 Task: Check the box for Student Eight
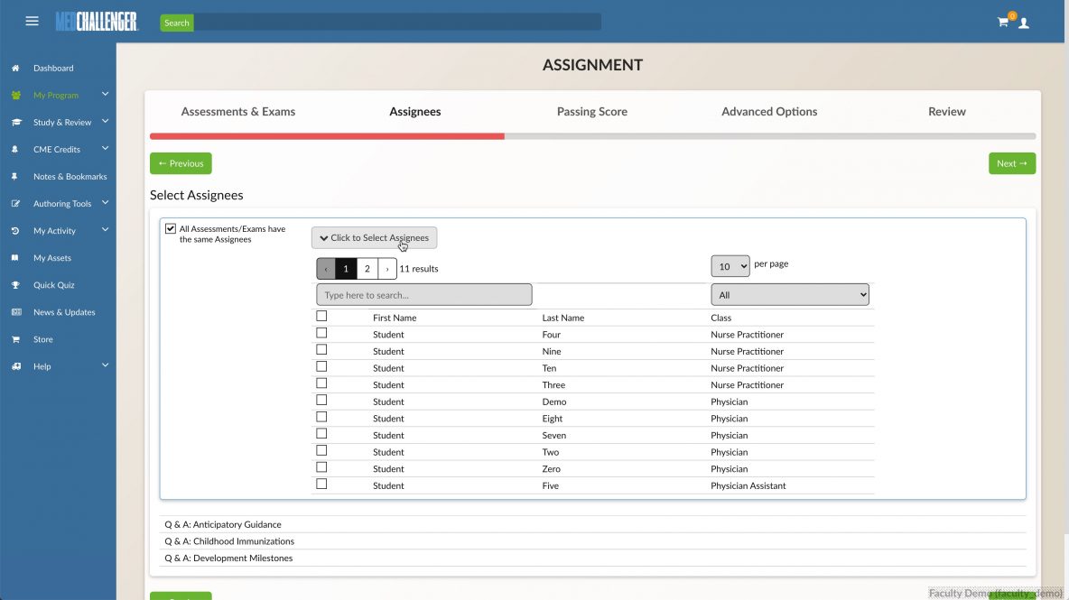coord(321,417)
